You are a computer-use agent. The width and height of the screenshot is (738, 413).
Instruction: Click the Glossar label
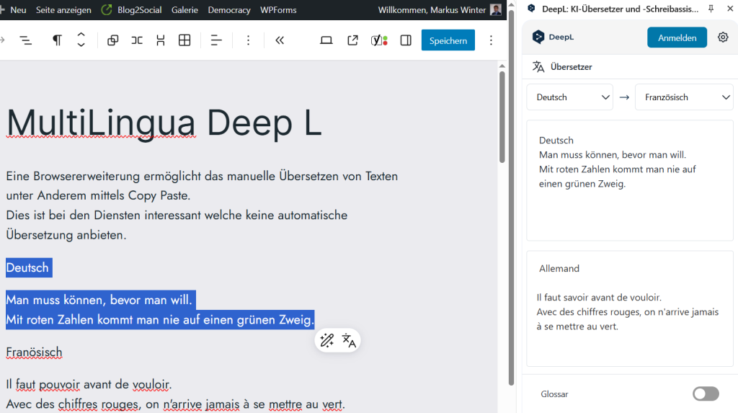[x=554, y=394]
